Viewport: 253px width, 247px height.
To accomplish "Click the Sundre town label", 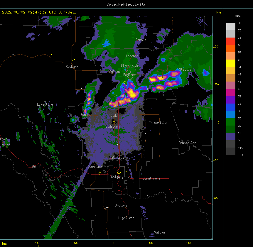I will pos(86,115).
